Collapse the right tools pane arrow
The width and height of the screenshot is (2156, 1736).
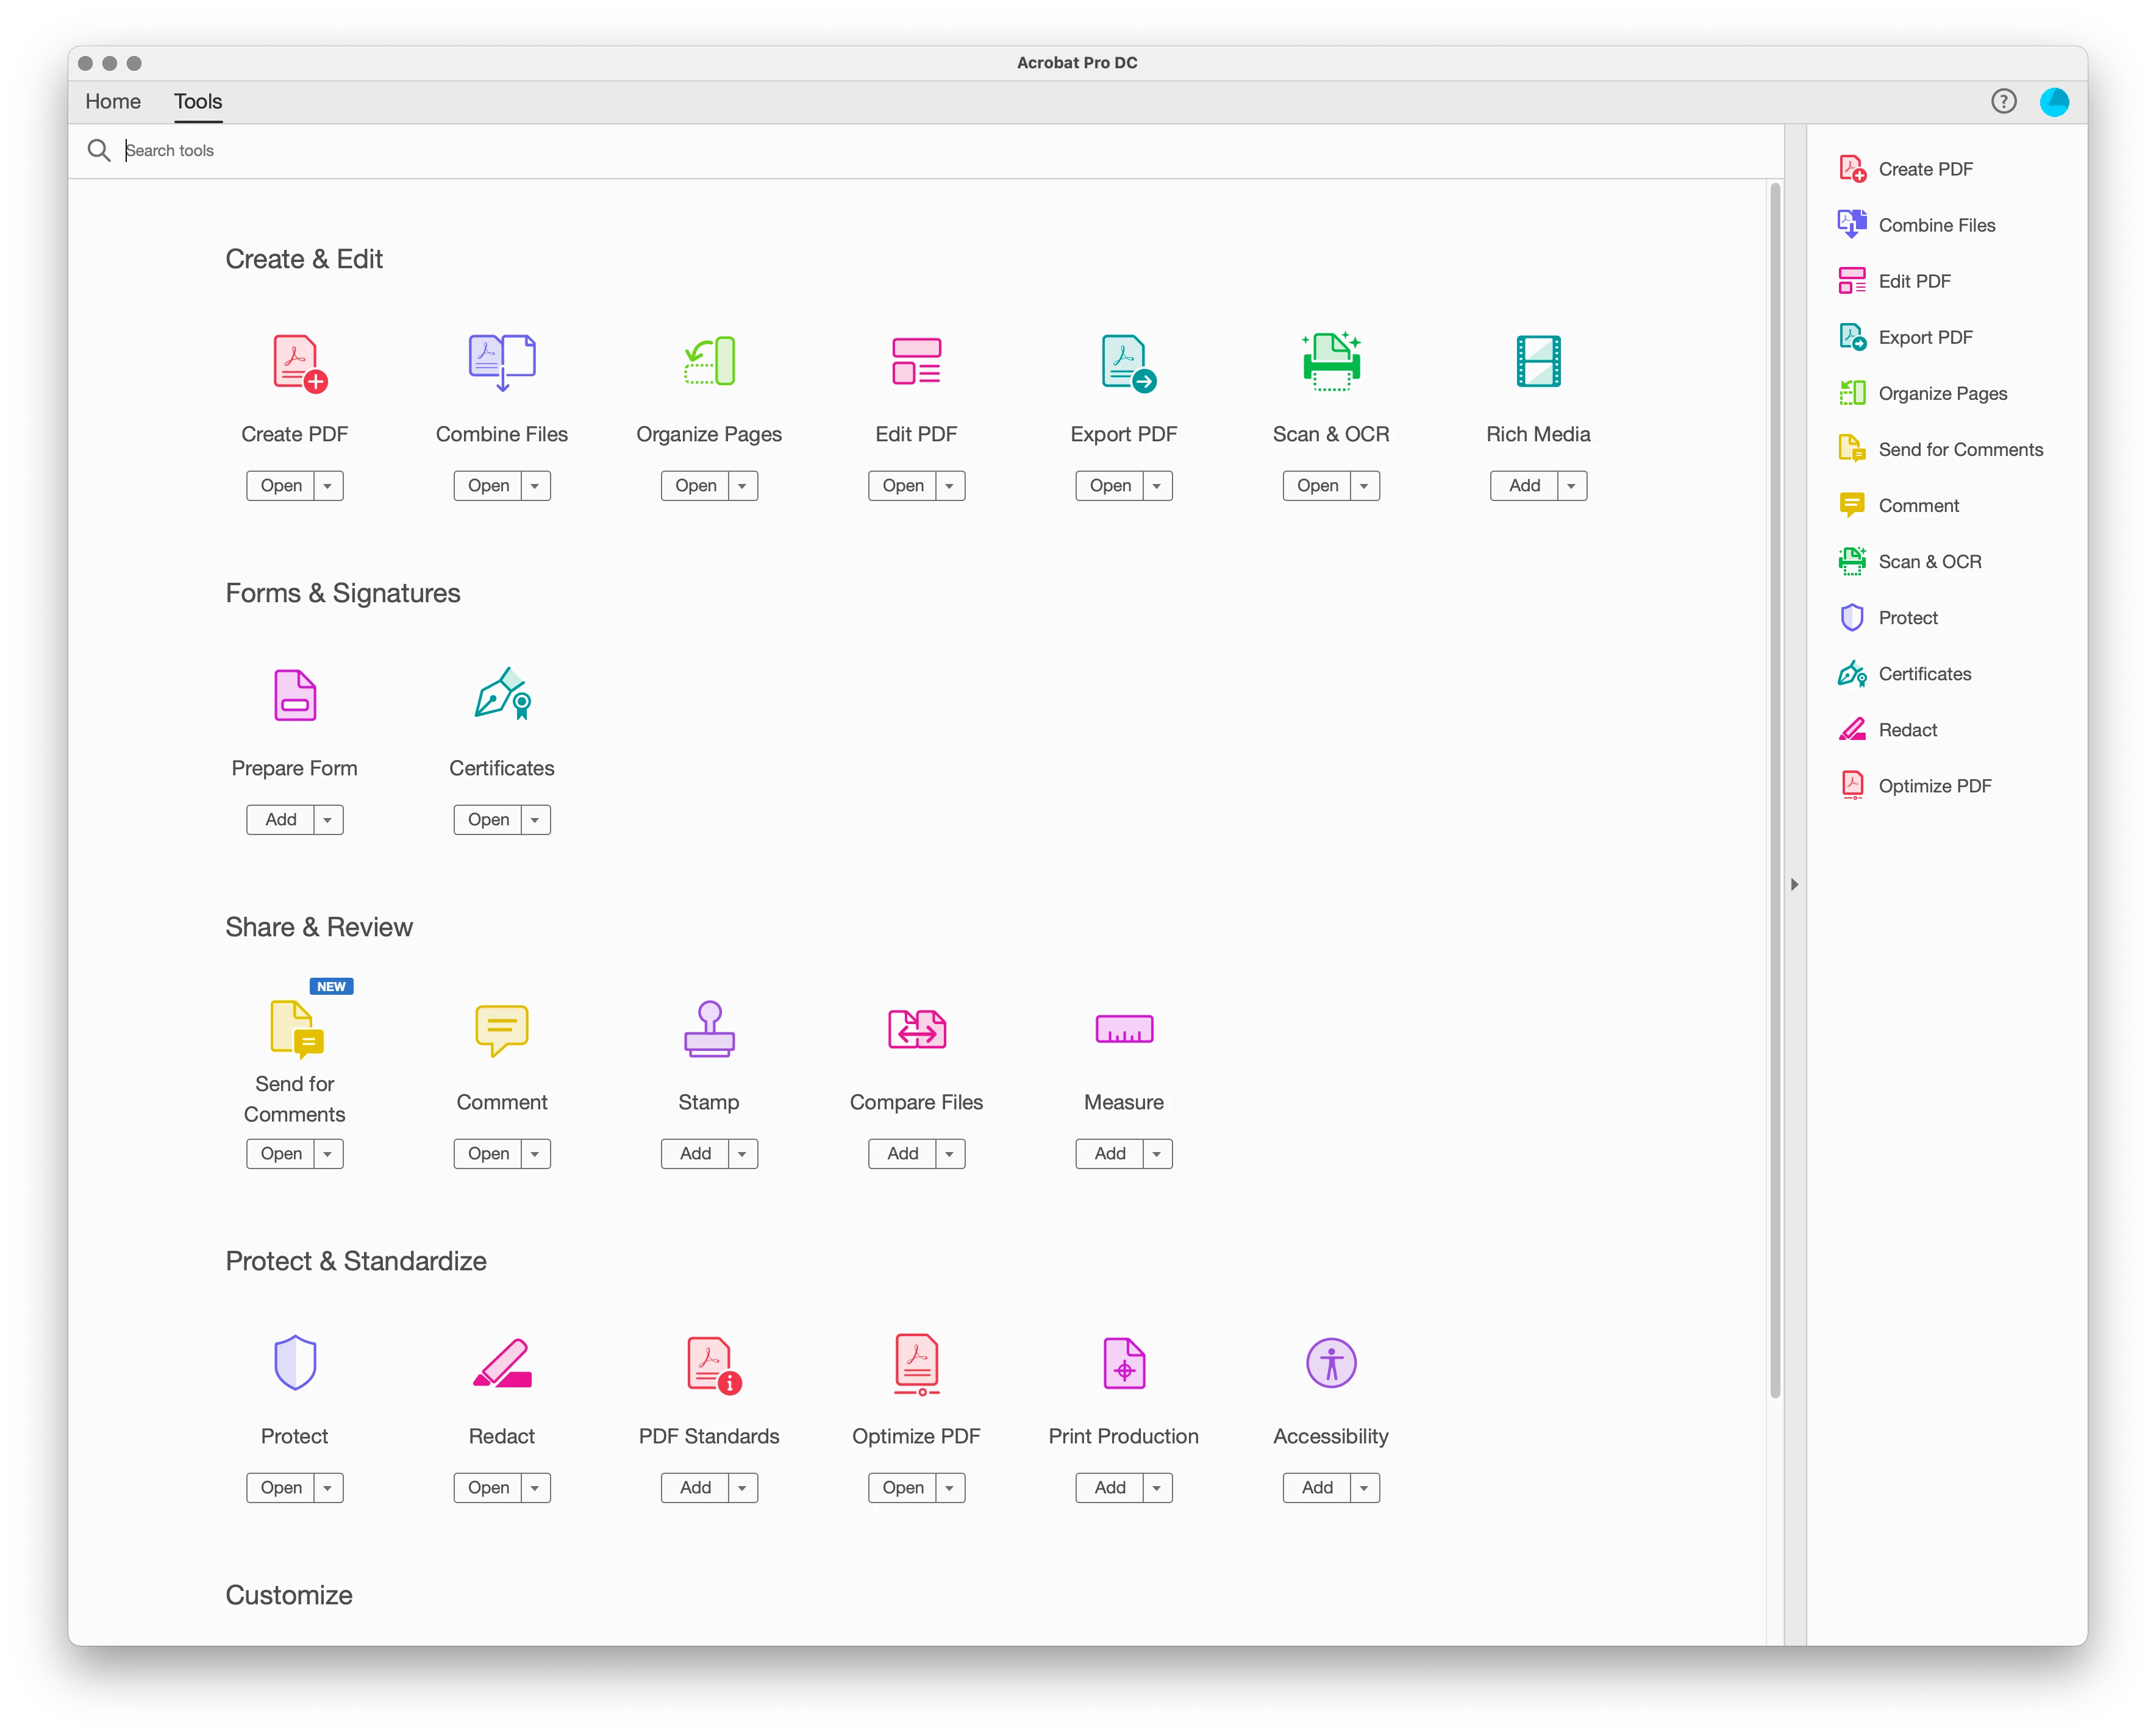click(x=1795, y=884)
